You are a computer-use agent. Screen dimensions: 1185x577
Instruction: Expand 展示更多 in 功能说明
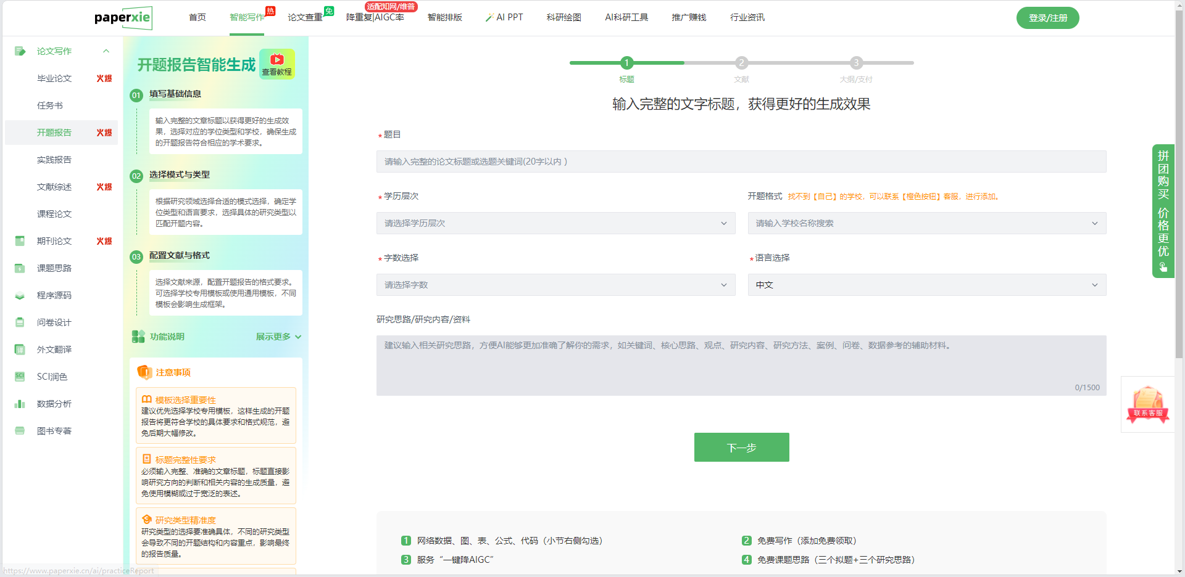coord(278,337)
